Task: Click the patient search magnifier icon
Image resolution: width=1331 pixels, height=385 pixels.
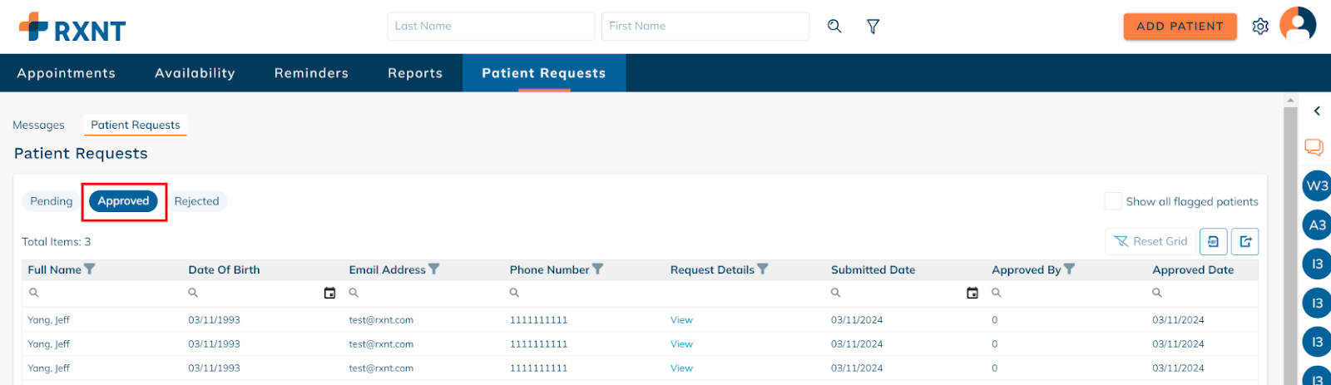Action: tap(834, 27)
